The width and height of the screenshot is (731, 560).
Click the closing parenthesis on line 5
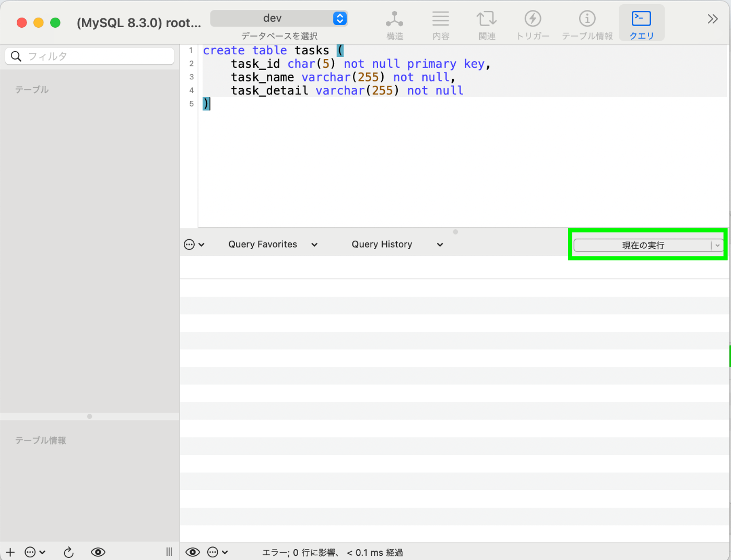pos(206,104)
